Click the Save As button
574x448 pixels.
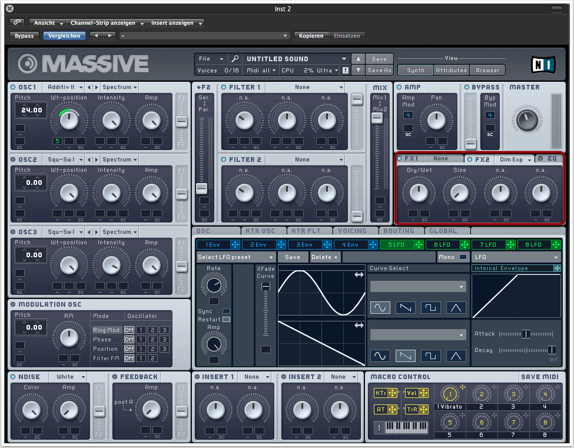[379, 70]
